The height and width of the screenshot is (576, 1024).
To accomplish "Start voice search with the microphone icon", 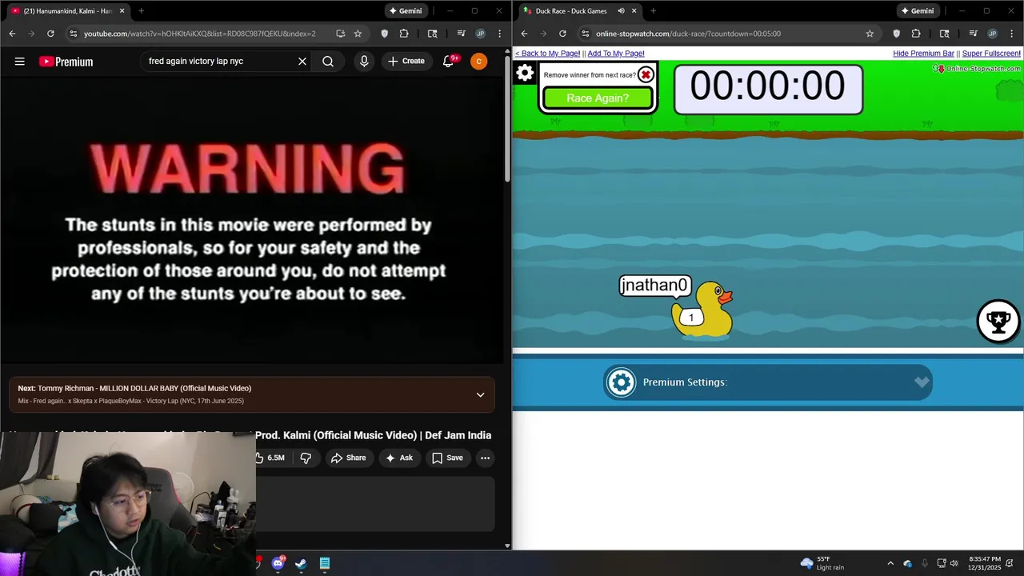I will 364,62.
